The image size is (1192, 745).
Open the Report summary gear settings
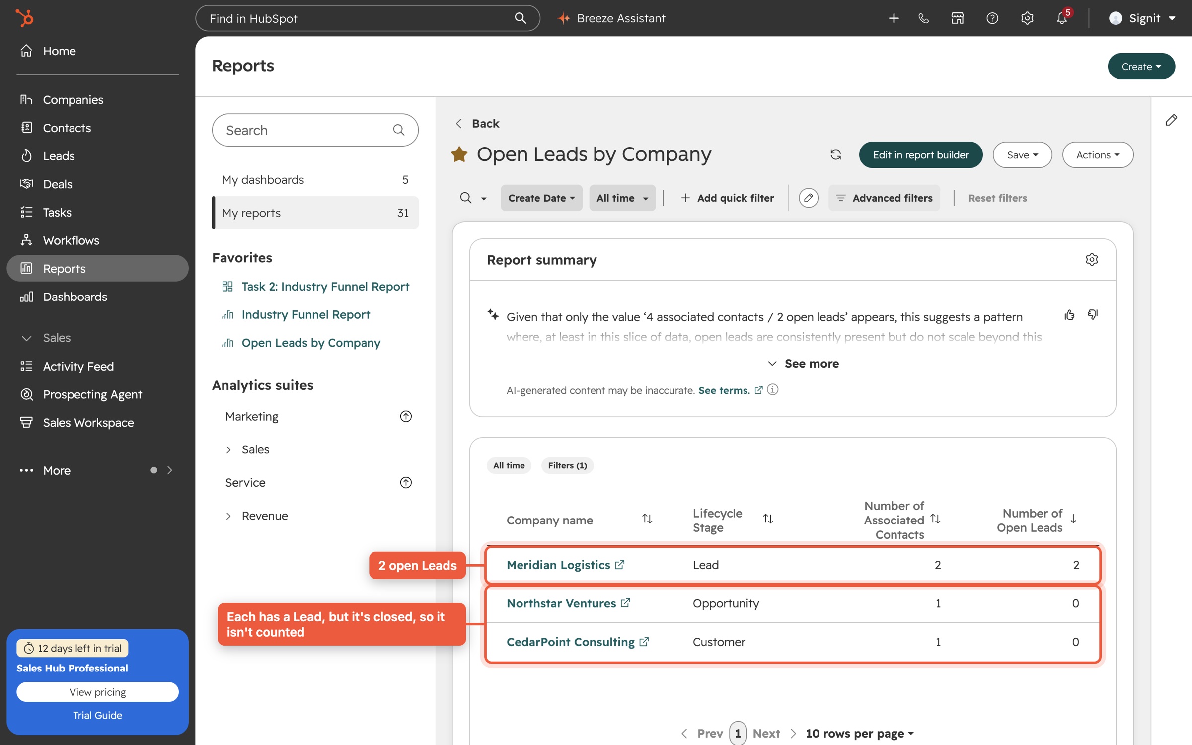pos(1091,259)
